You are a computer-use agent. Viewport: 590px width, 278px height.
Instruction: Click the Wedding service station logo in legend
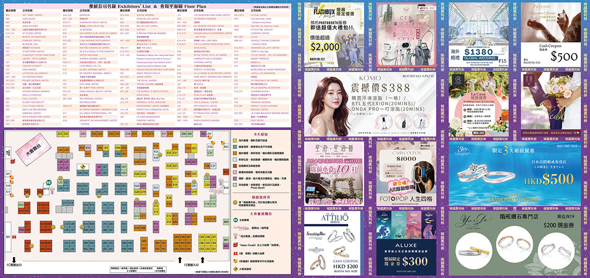click(241, 227)
